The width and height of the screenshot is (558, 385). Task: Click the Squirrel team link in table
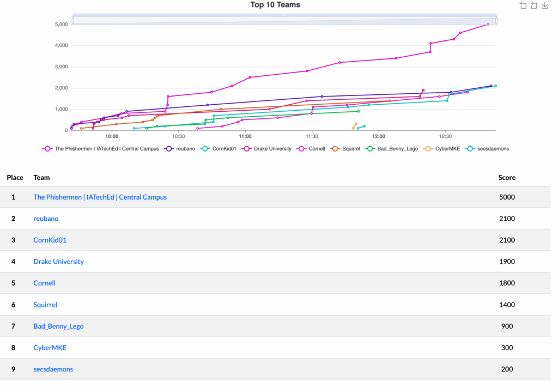pos(45,305)
